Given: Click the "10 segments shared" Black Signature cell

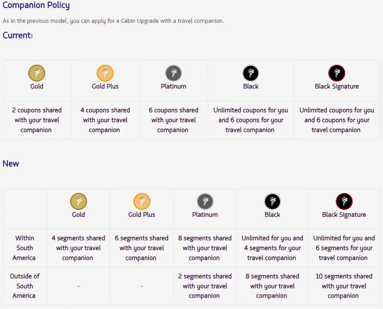Looking at the screenshot, I should [x=344, y=286].
